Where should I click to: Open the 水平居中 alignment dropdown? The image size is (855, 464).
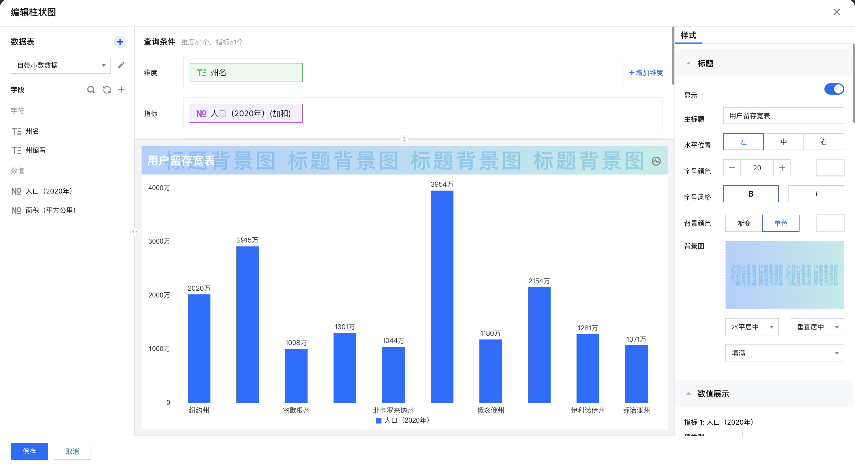(751, 327)
